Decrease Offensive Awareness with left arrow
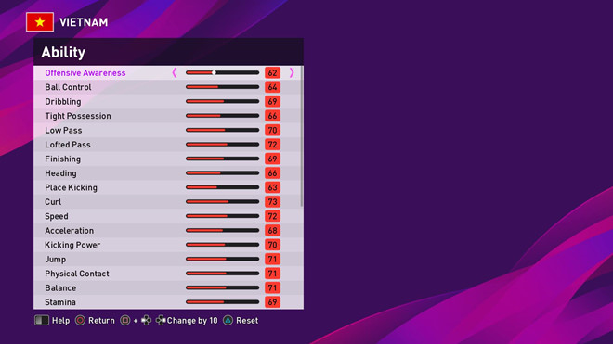Viewport: 613px width, 344px height. tap(175, 72)
